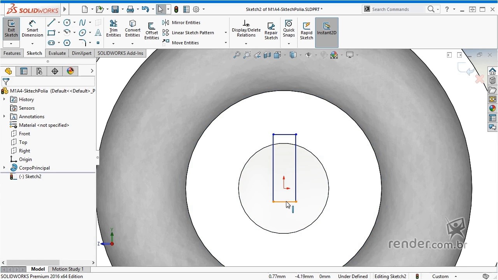Switch to the Features tab

click(12, 53)
